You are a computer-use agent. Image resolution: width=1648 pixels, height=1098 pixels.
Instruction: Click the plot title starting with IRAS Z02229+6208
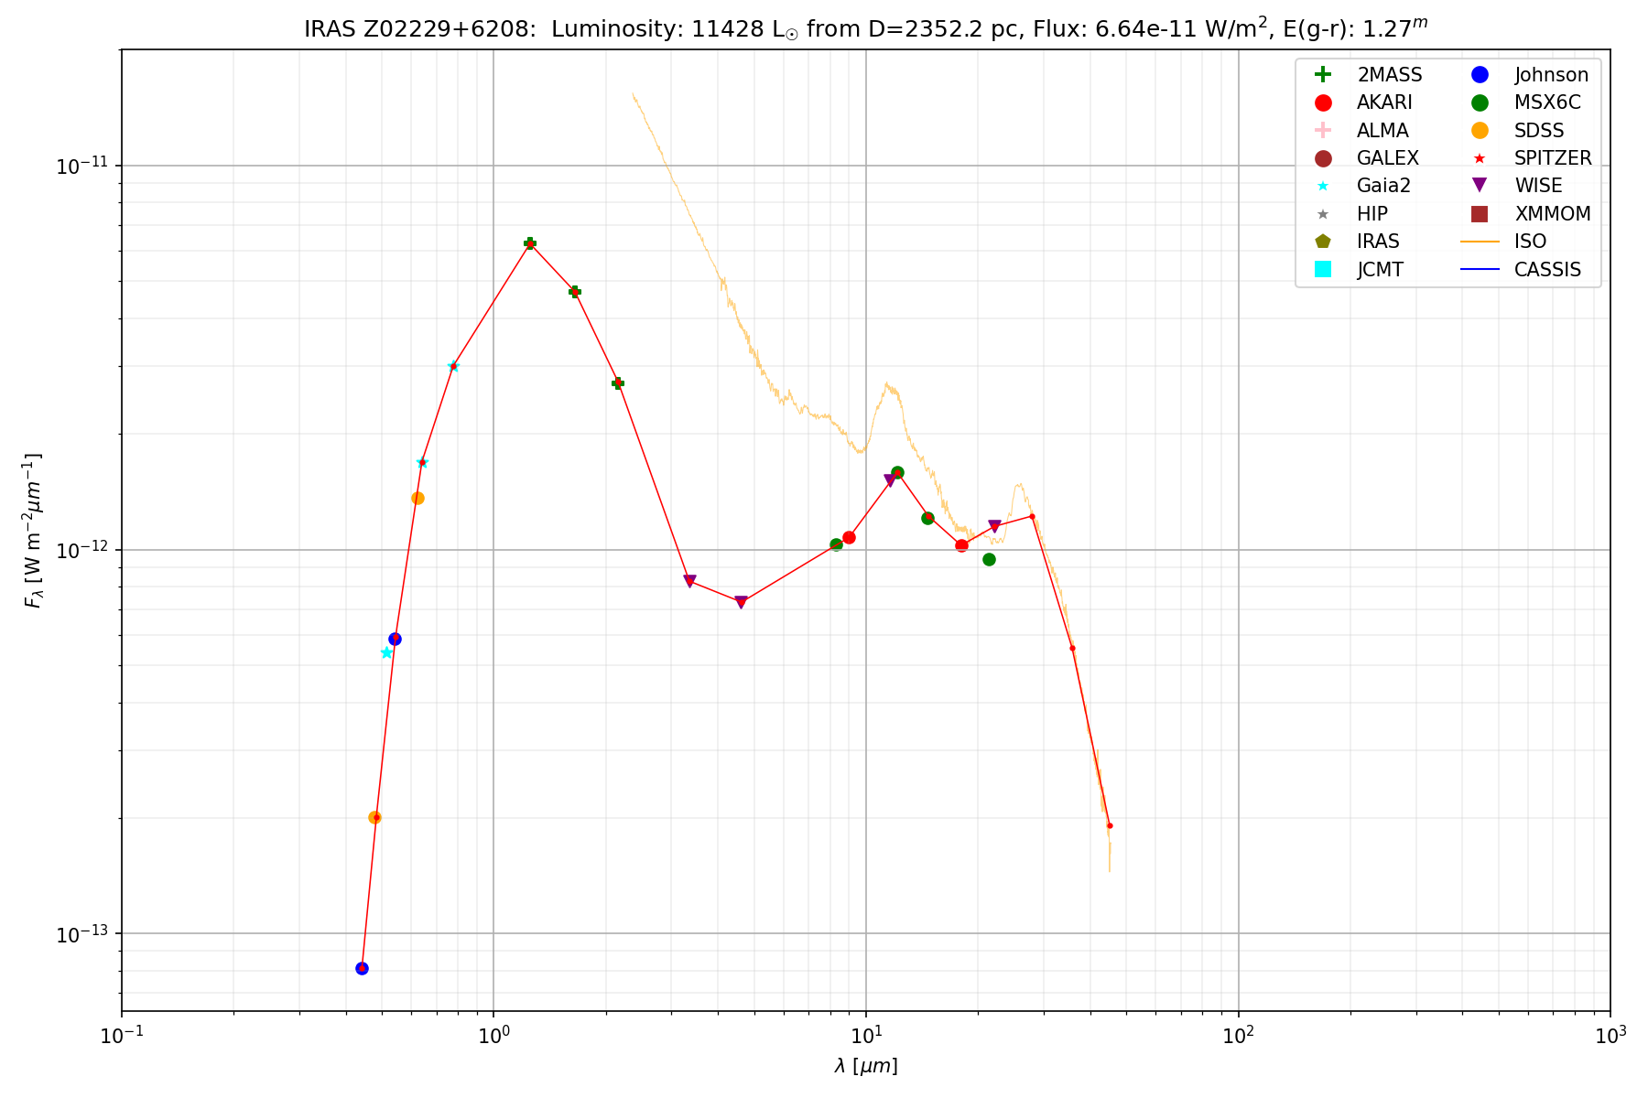tap(865, 28)
